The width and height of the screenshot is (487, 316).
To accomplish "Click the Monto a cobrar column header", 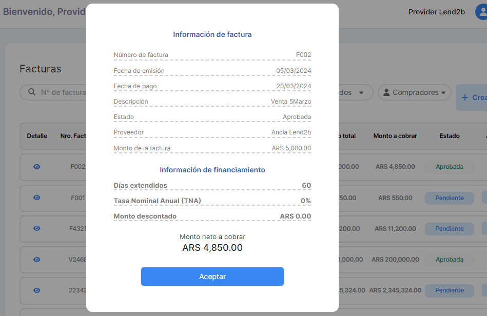I will pos(395,136).
